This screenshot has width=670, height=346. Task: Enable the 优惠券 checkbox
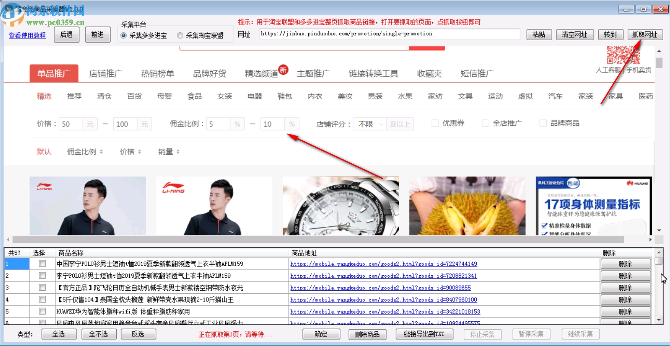(x=435, y=123)
